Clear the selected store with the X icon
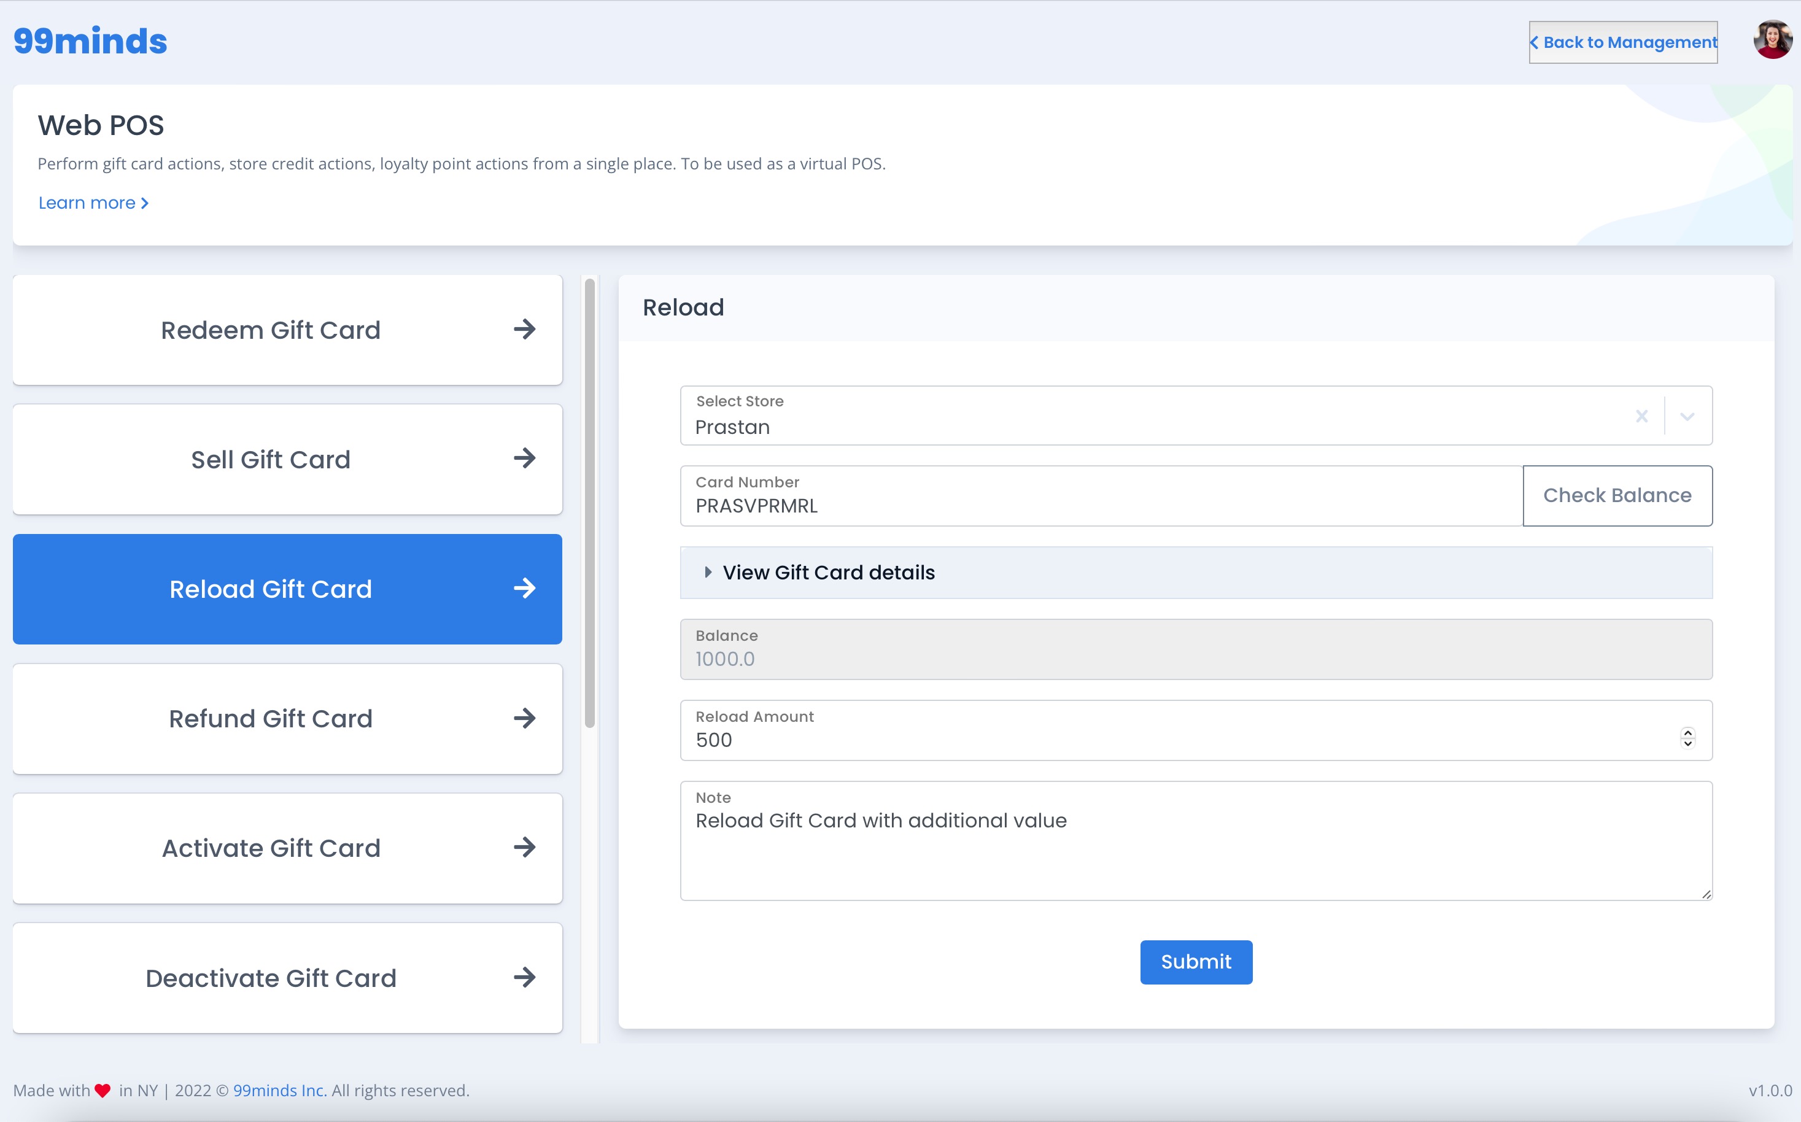Image resolution: width=1801 pixels, height=1122 pixels. 1641,416
